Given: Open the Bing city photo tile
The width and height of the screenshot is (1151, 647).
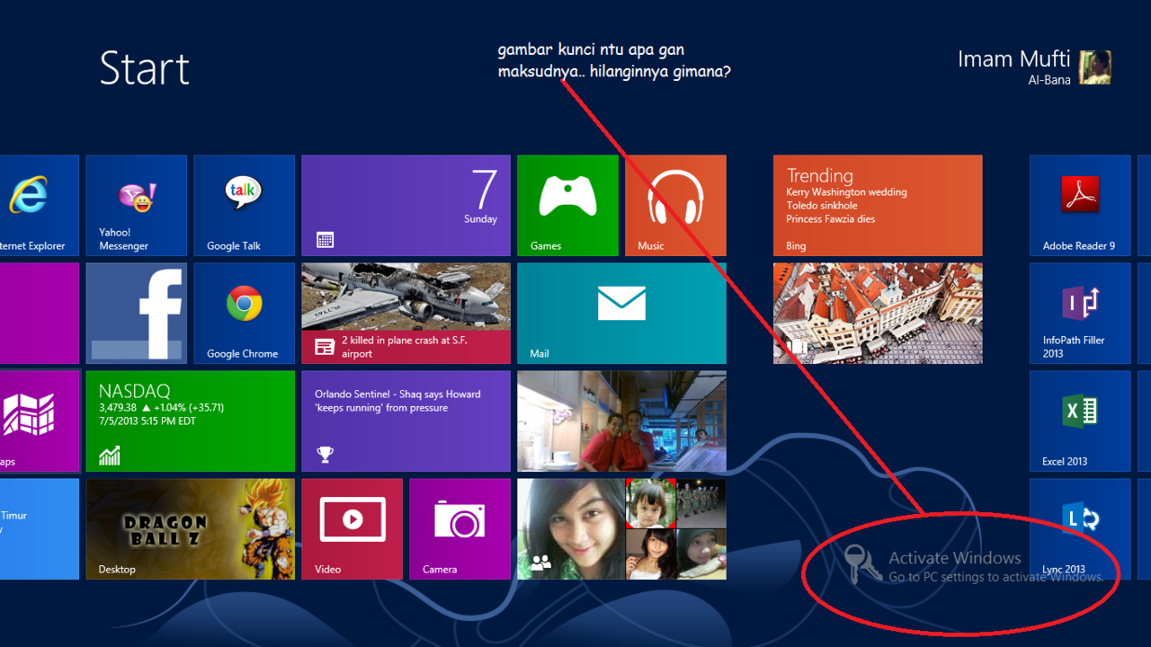Looking at the screenshot, I should tap(878, 314).
